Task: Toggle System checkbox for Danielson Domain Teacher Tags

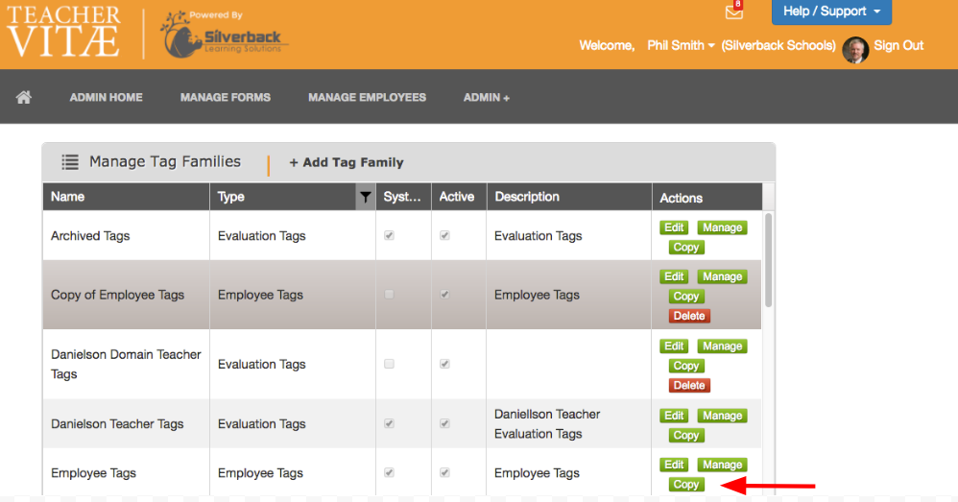Action: [389, 364]
